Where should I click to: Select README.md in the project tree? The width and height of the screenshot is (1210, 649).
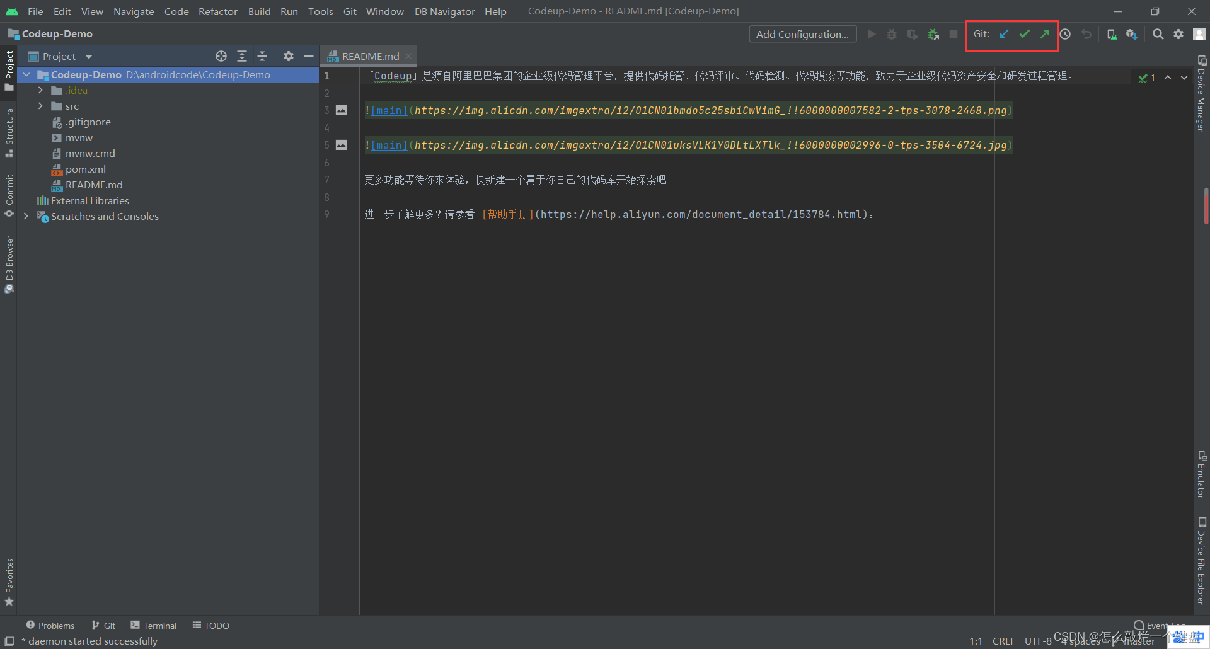coord(94,185)
